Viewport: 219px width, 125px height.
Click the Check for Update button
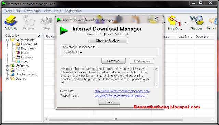pyautogui.click(x=107, y=41)
